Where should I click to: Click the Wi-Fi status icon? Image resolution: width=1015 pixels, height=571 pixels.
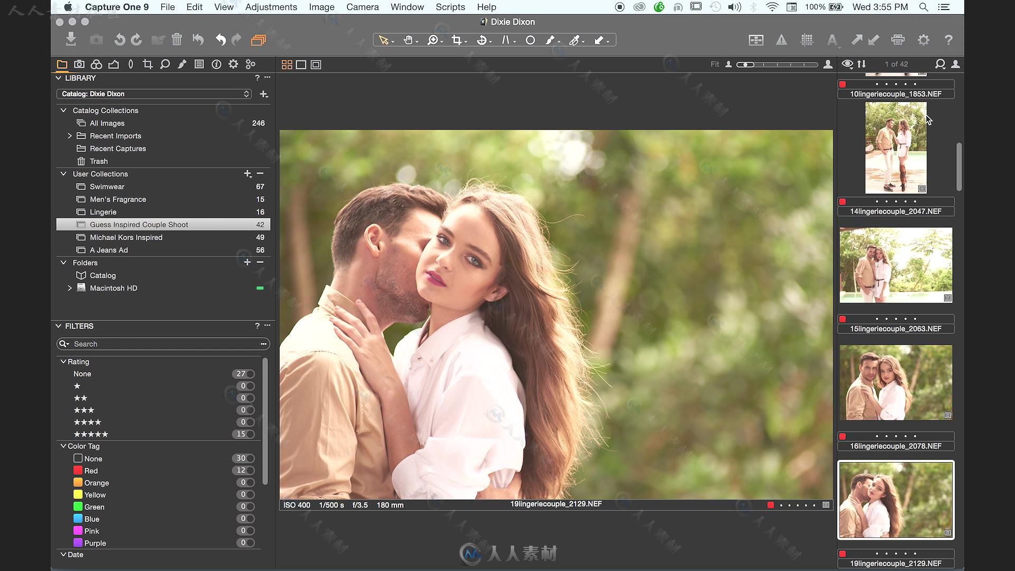(x=772, y=7)
